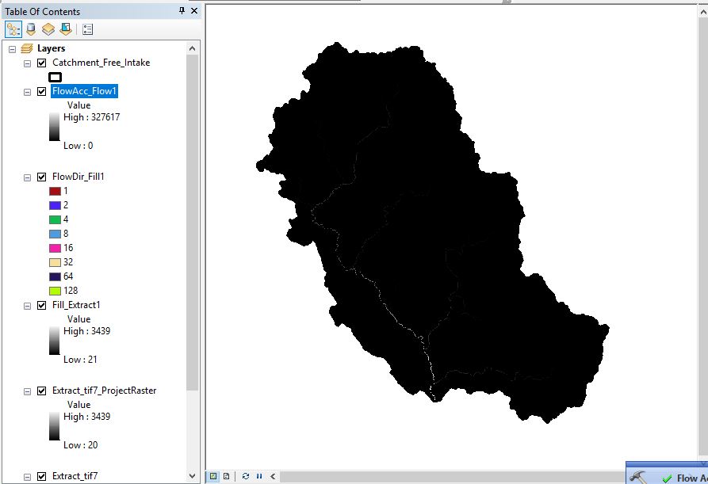708x484 pixels.
Task: Collapse the FlowDir_Fill1 layer legend
Action: pos(27,177)
